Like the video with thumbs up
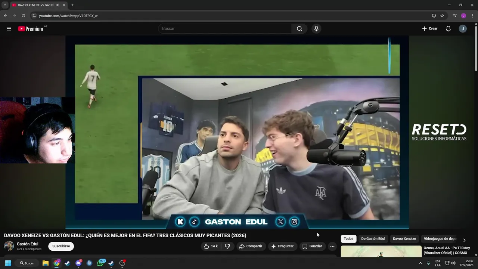The height and width of the screenshot is (269, 478). click(211, 246)
